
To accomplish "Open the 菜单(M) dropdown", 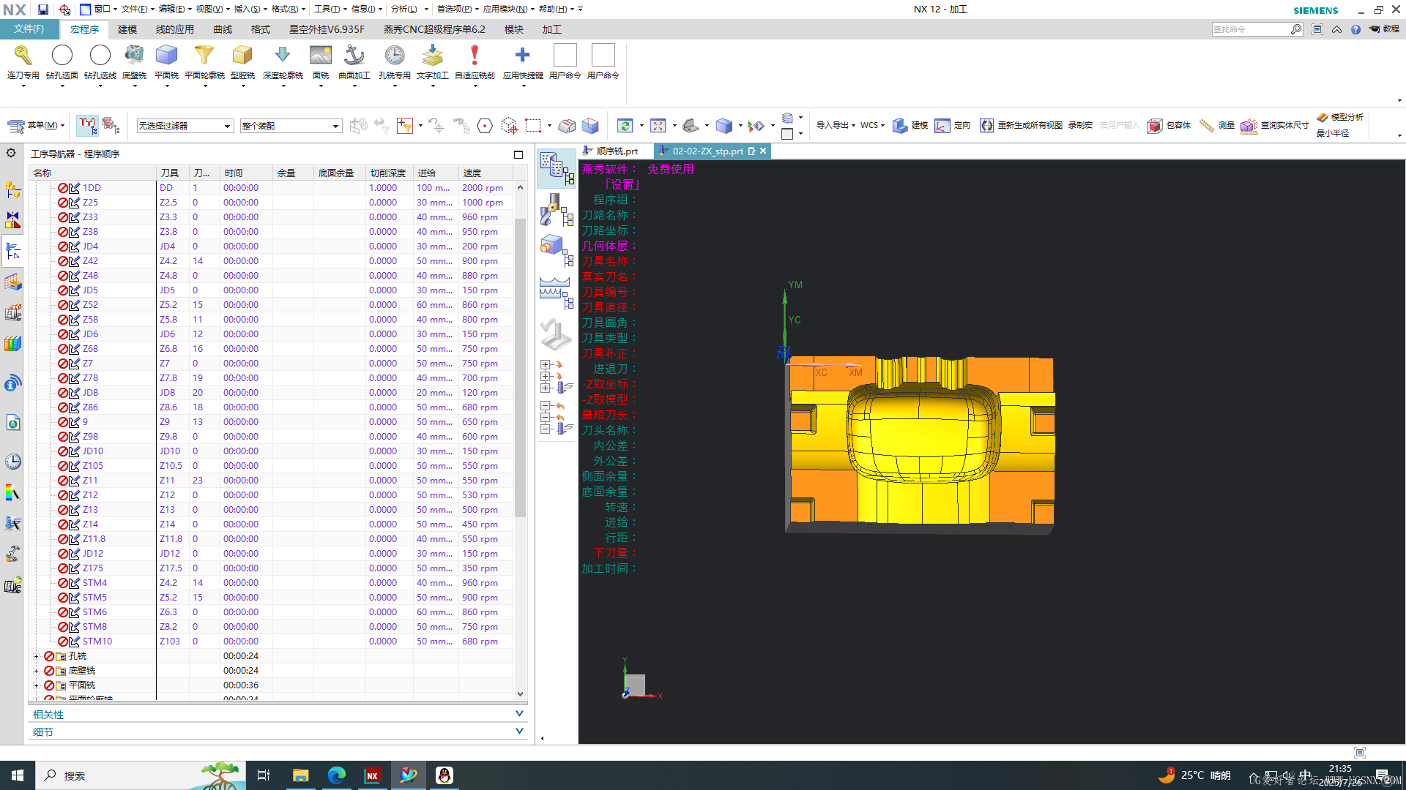I will pos(37,126).
